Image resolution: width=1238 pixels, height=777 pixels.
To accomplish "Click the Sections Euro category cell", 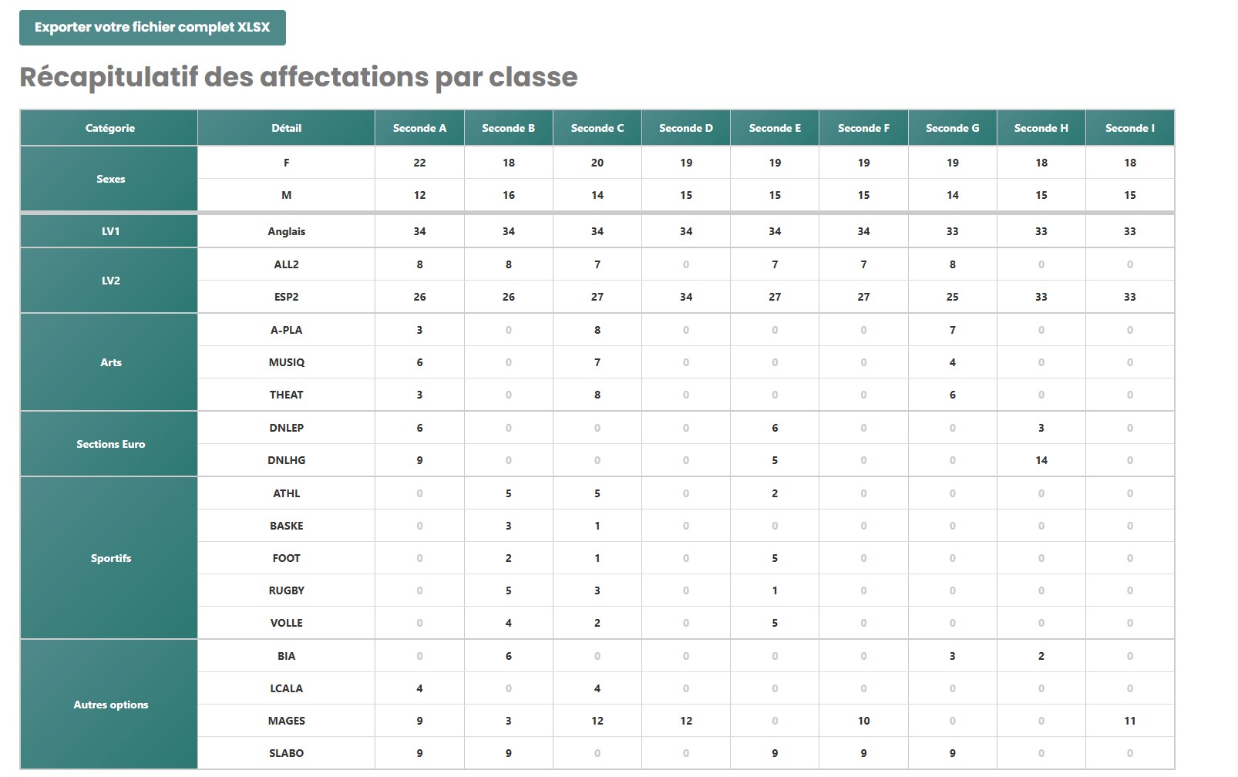I will pyautogui.click(x=110, y=444).
